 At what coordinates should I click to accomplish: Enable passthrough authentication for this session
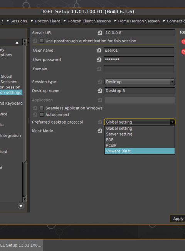pyautogui.click(x=42, y=41)
